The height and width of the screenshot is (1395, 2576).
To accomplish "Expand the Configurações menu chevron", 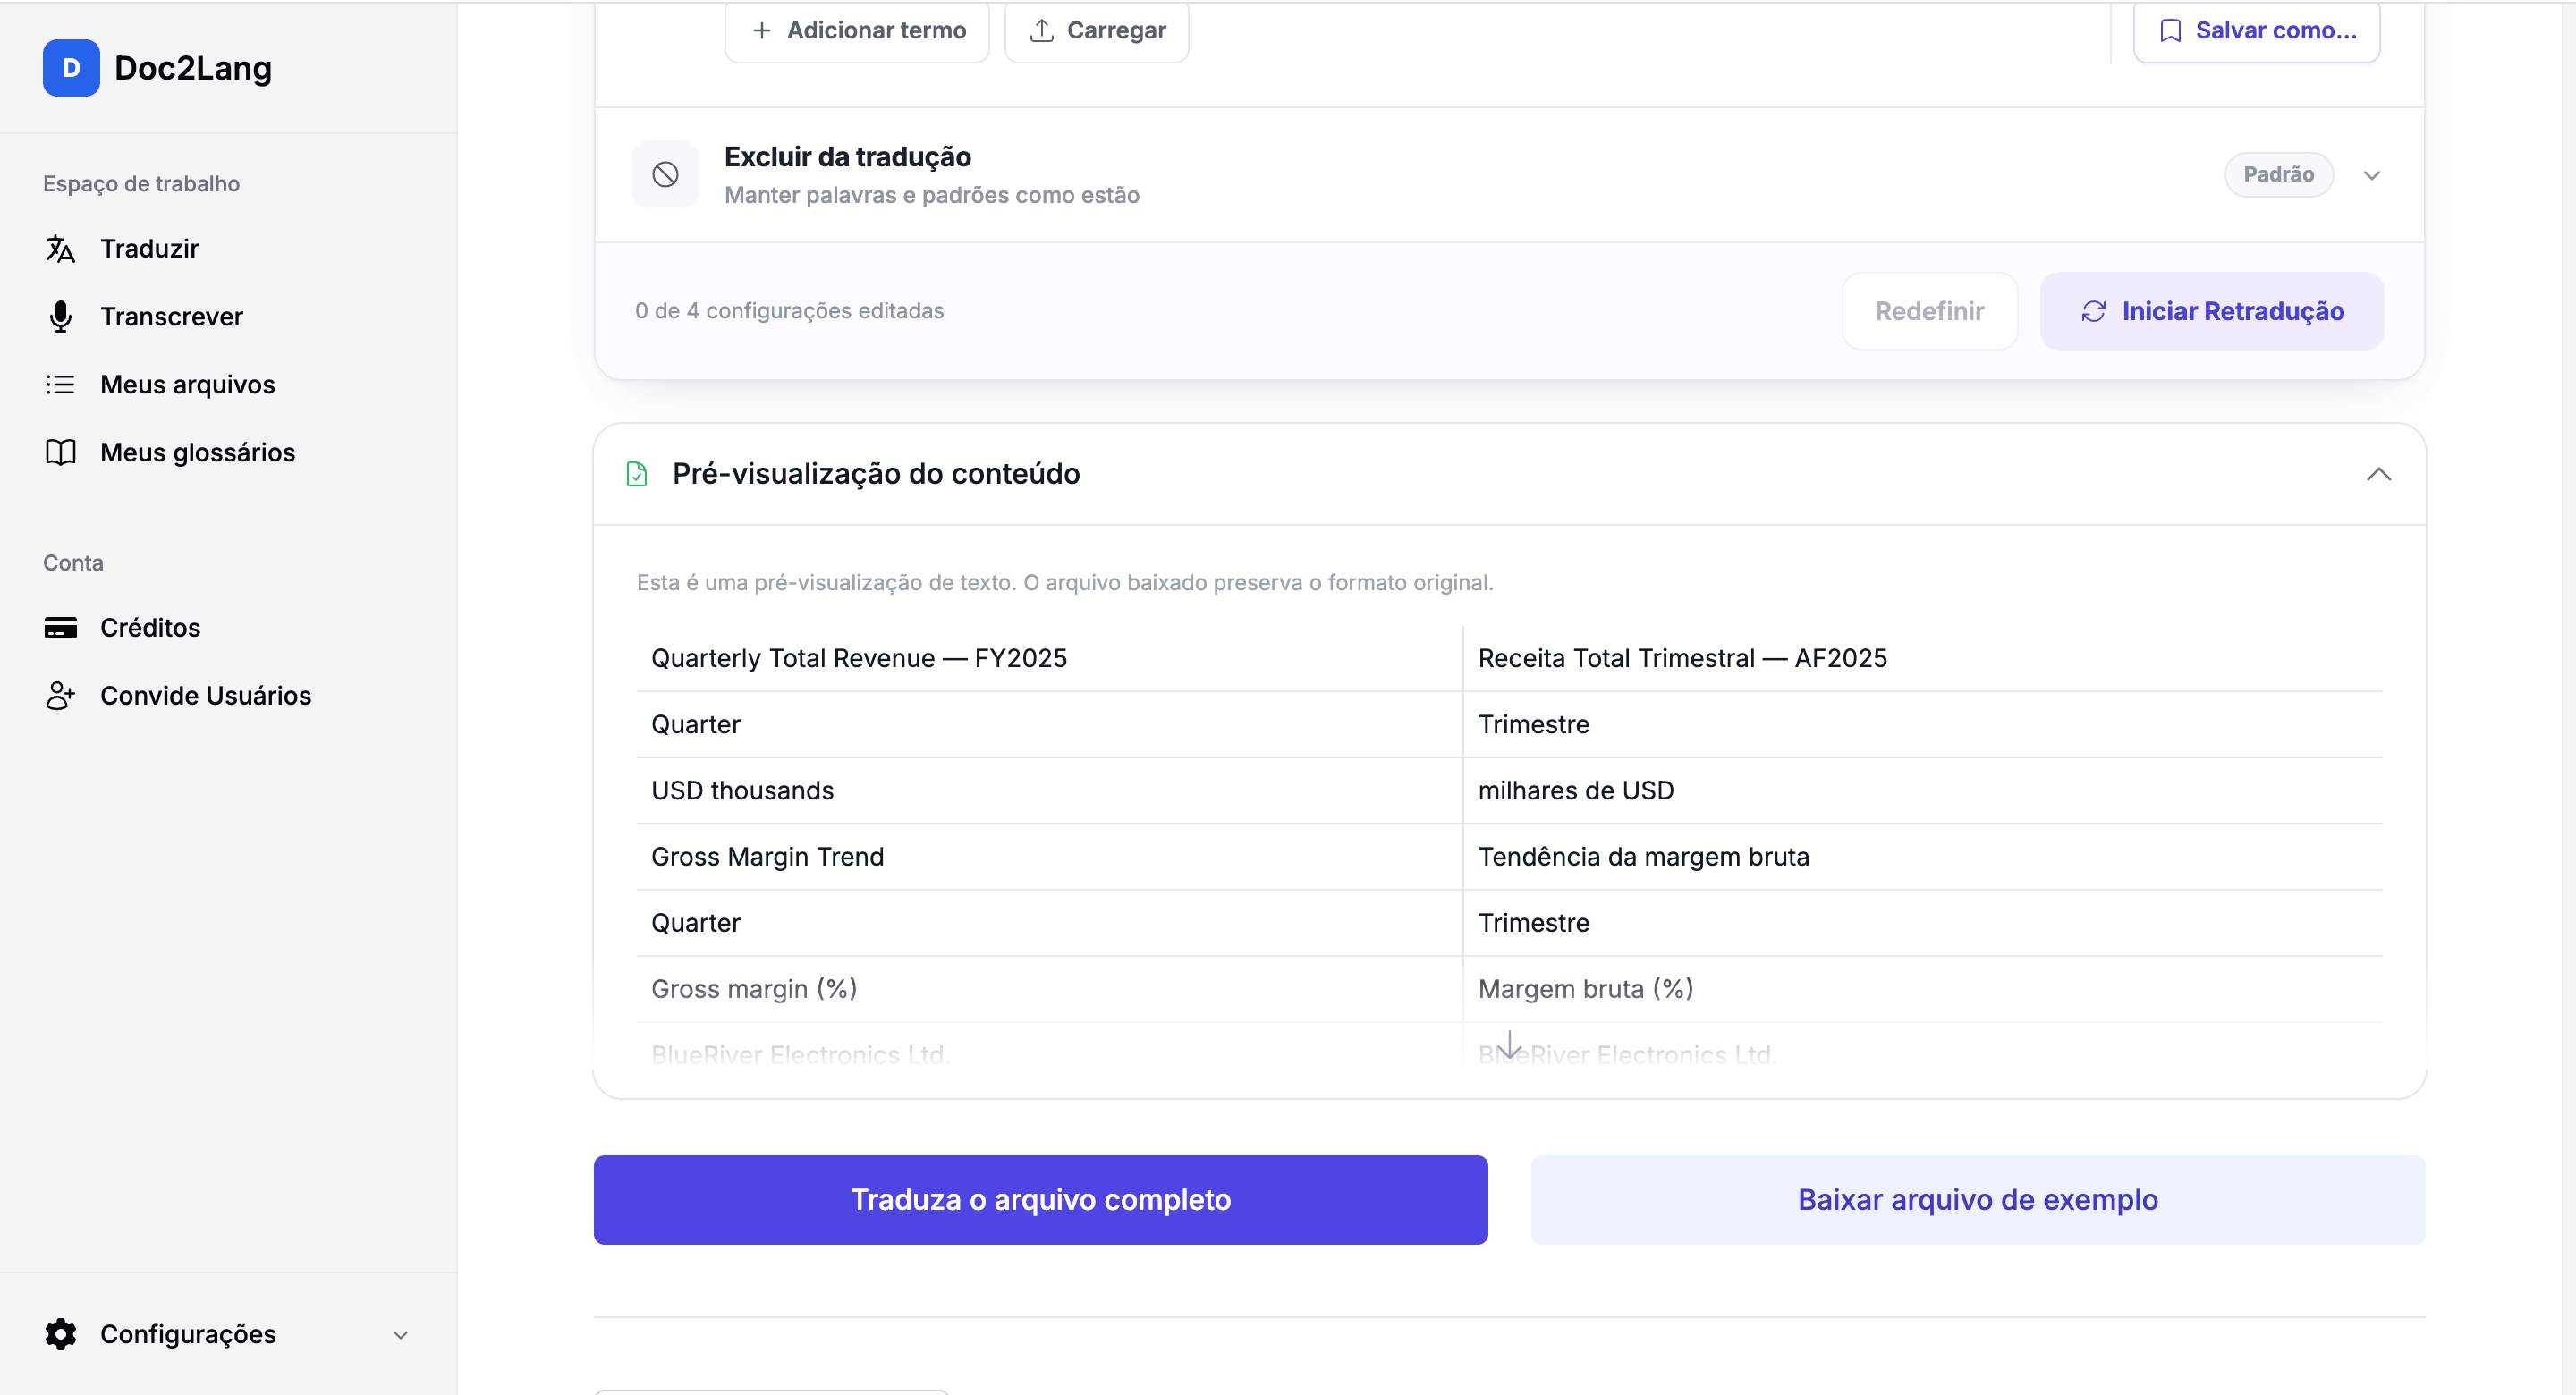I will (400, 1334).
